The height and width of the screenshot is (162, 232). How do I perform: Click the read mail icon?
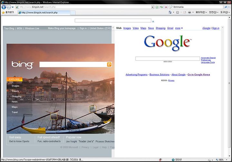click(185, 13)
